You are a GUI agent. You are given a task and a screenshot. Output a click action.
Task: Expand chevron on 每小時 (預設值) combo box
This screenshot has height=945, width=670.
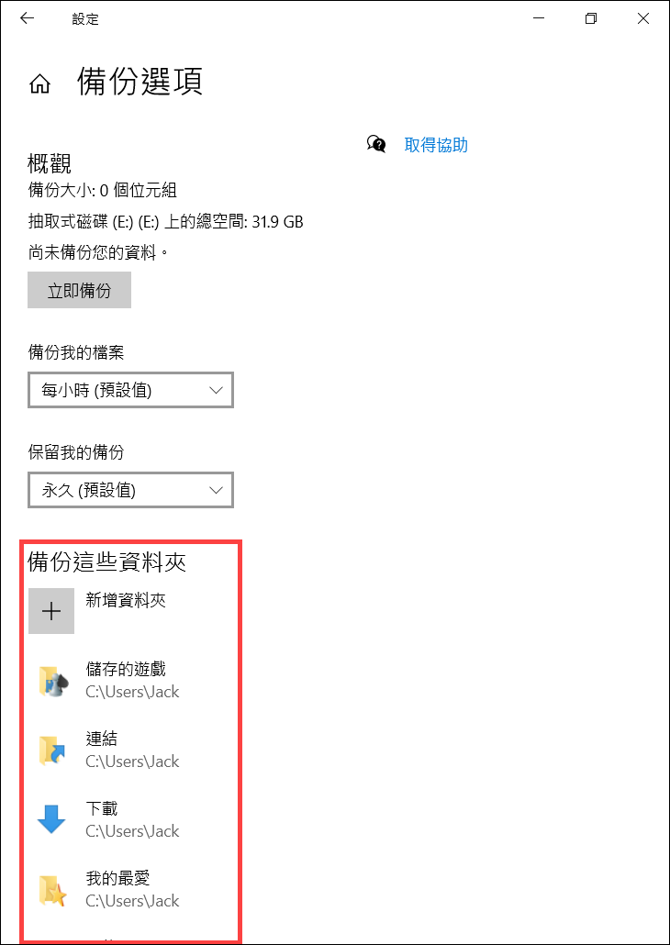click(x=216, y=391)
